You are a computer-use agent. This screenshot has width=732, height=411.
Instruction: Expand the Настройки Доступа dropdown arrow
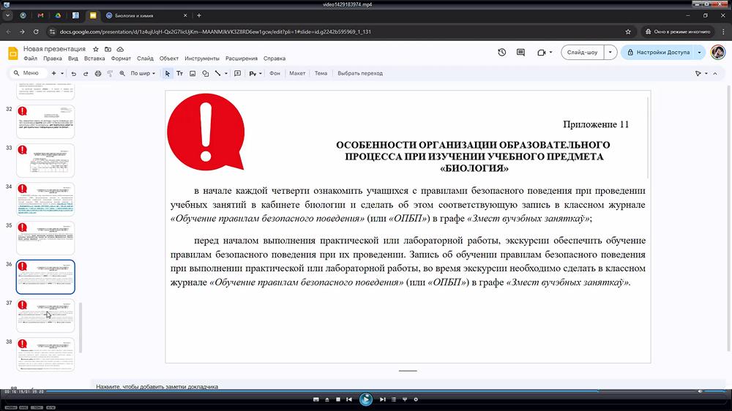point(700,53)
